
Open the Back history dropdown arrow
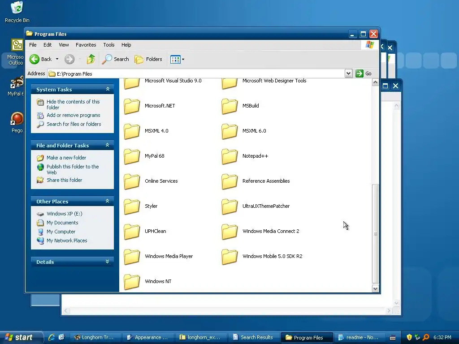[x=57, y=59]
